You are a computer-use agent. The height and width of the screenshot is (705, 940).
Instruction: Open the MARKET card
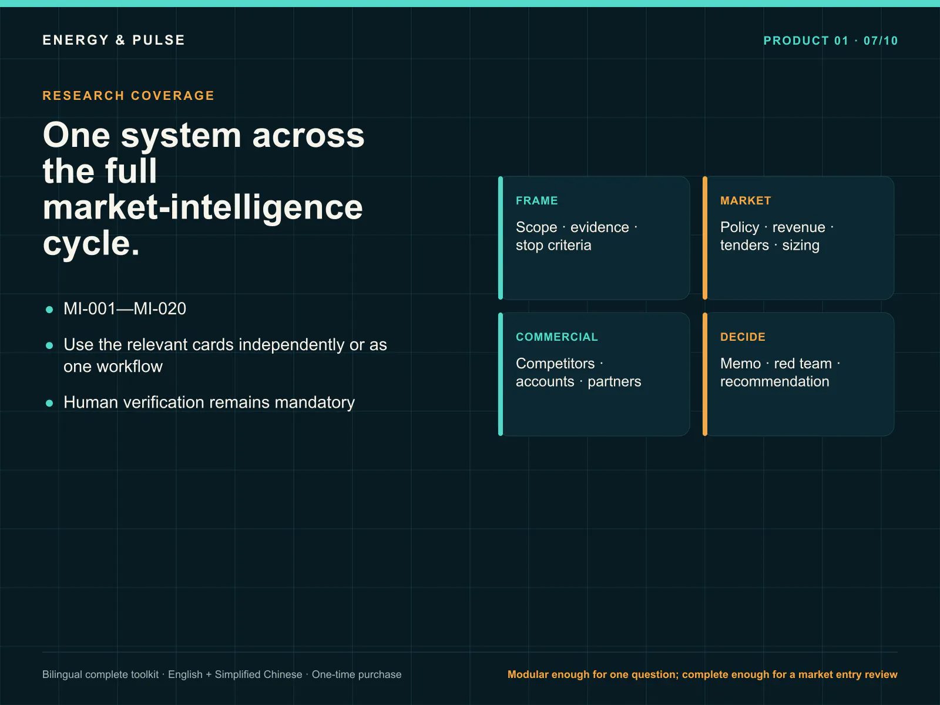pyautogui.click(x=798, y=238)
